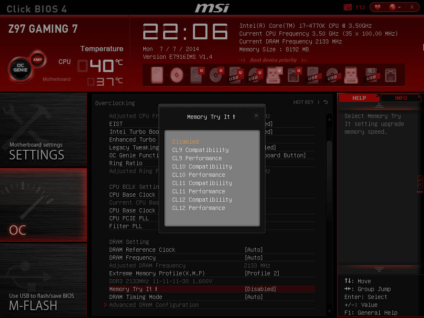Click the help panel top collapse handle

click(x=379, y=105)
